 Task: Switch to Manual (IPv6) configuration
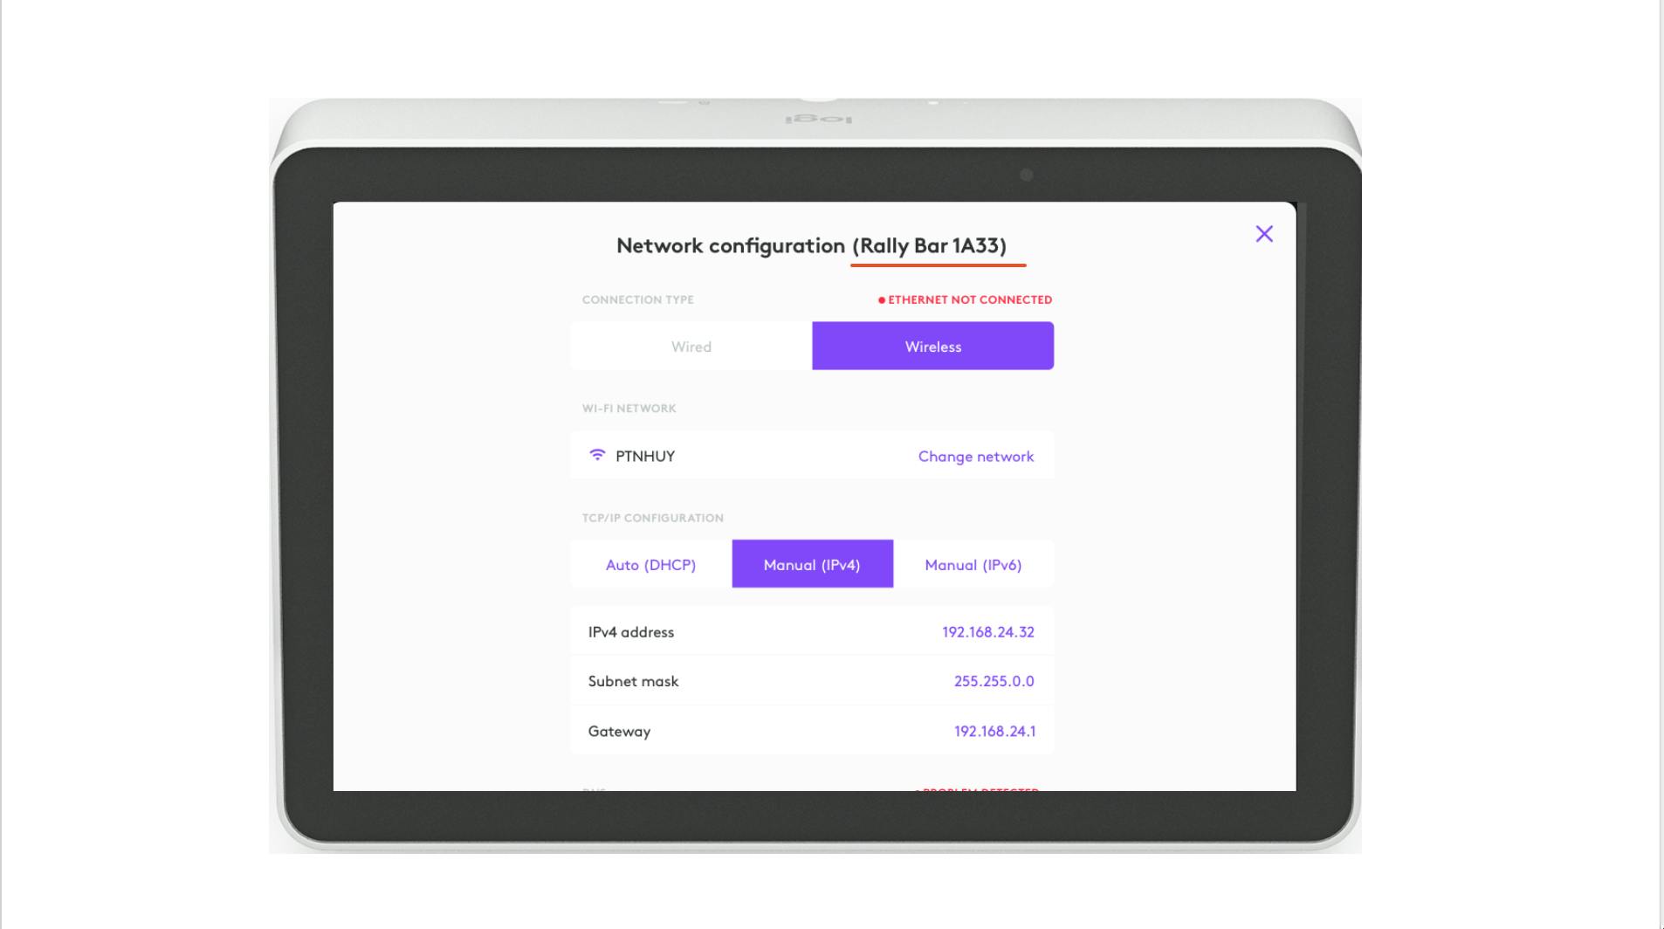click(x=973, y=564)
